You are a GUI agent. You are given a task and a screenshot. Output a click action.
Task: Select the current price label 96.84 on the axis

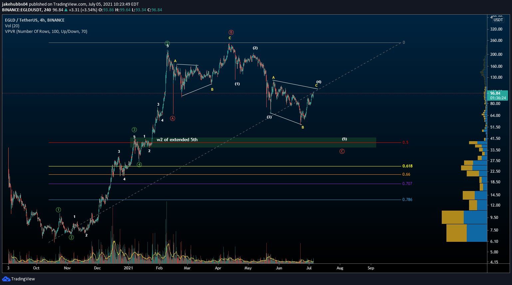498,94
